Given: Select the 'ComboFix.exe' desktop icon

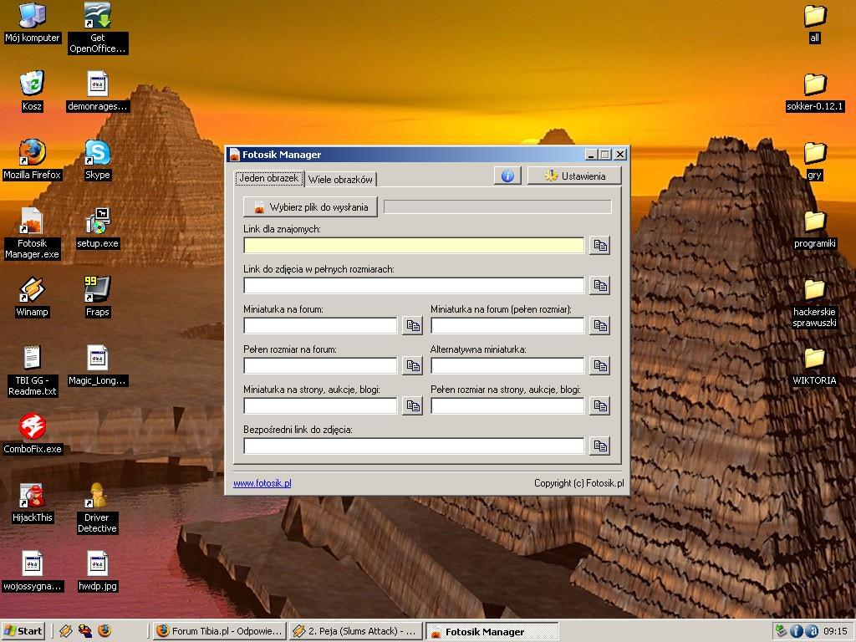Looking at the screenshot, I should tap(33, 434).
